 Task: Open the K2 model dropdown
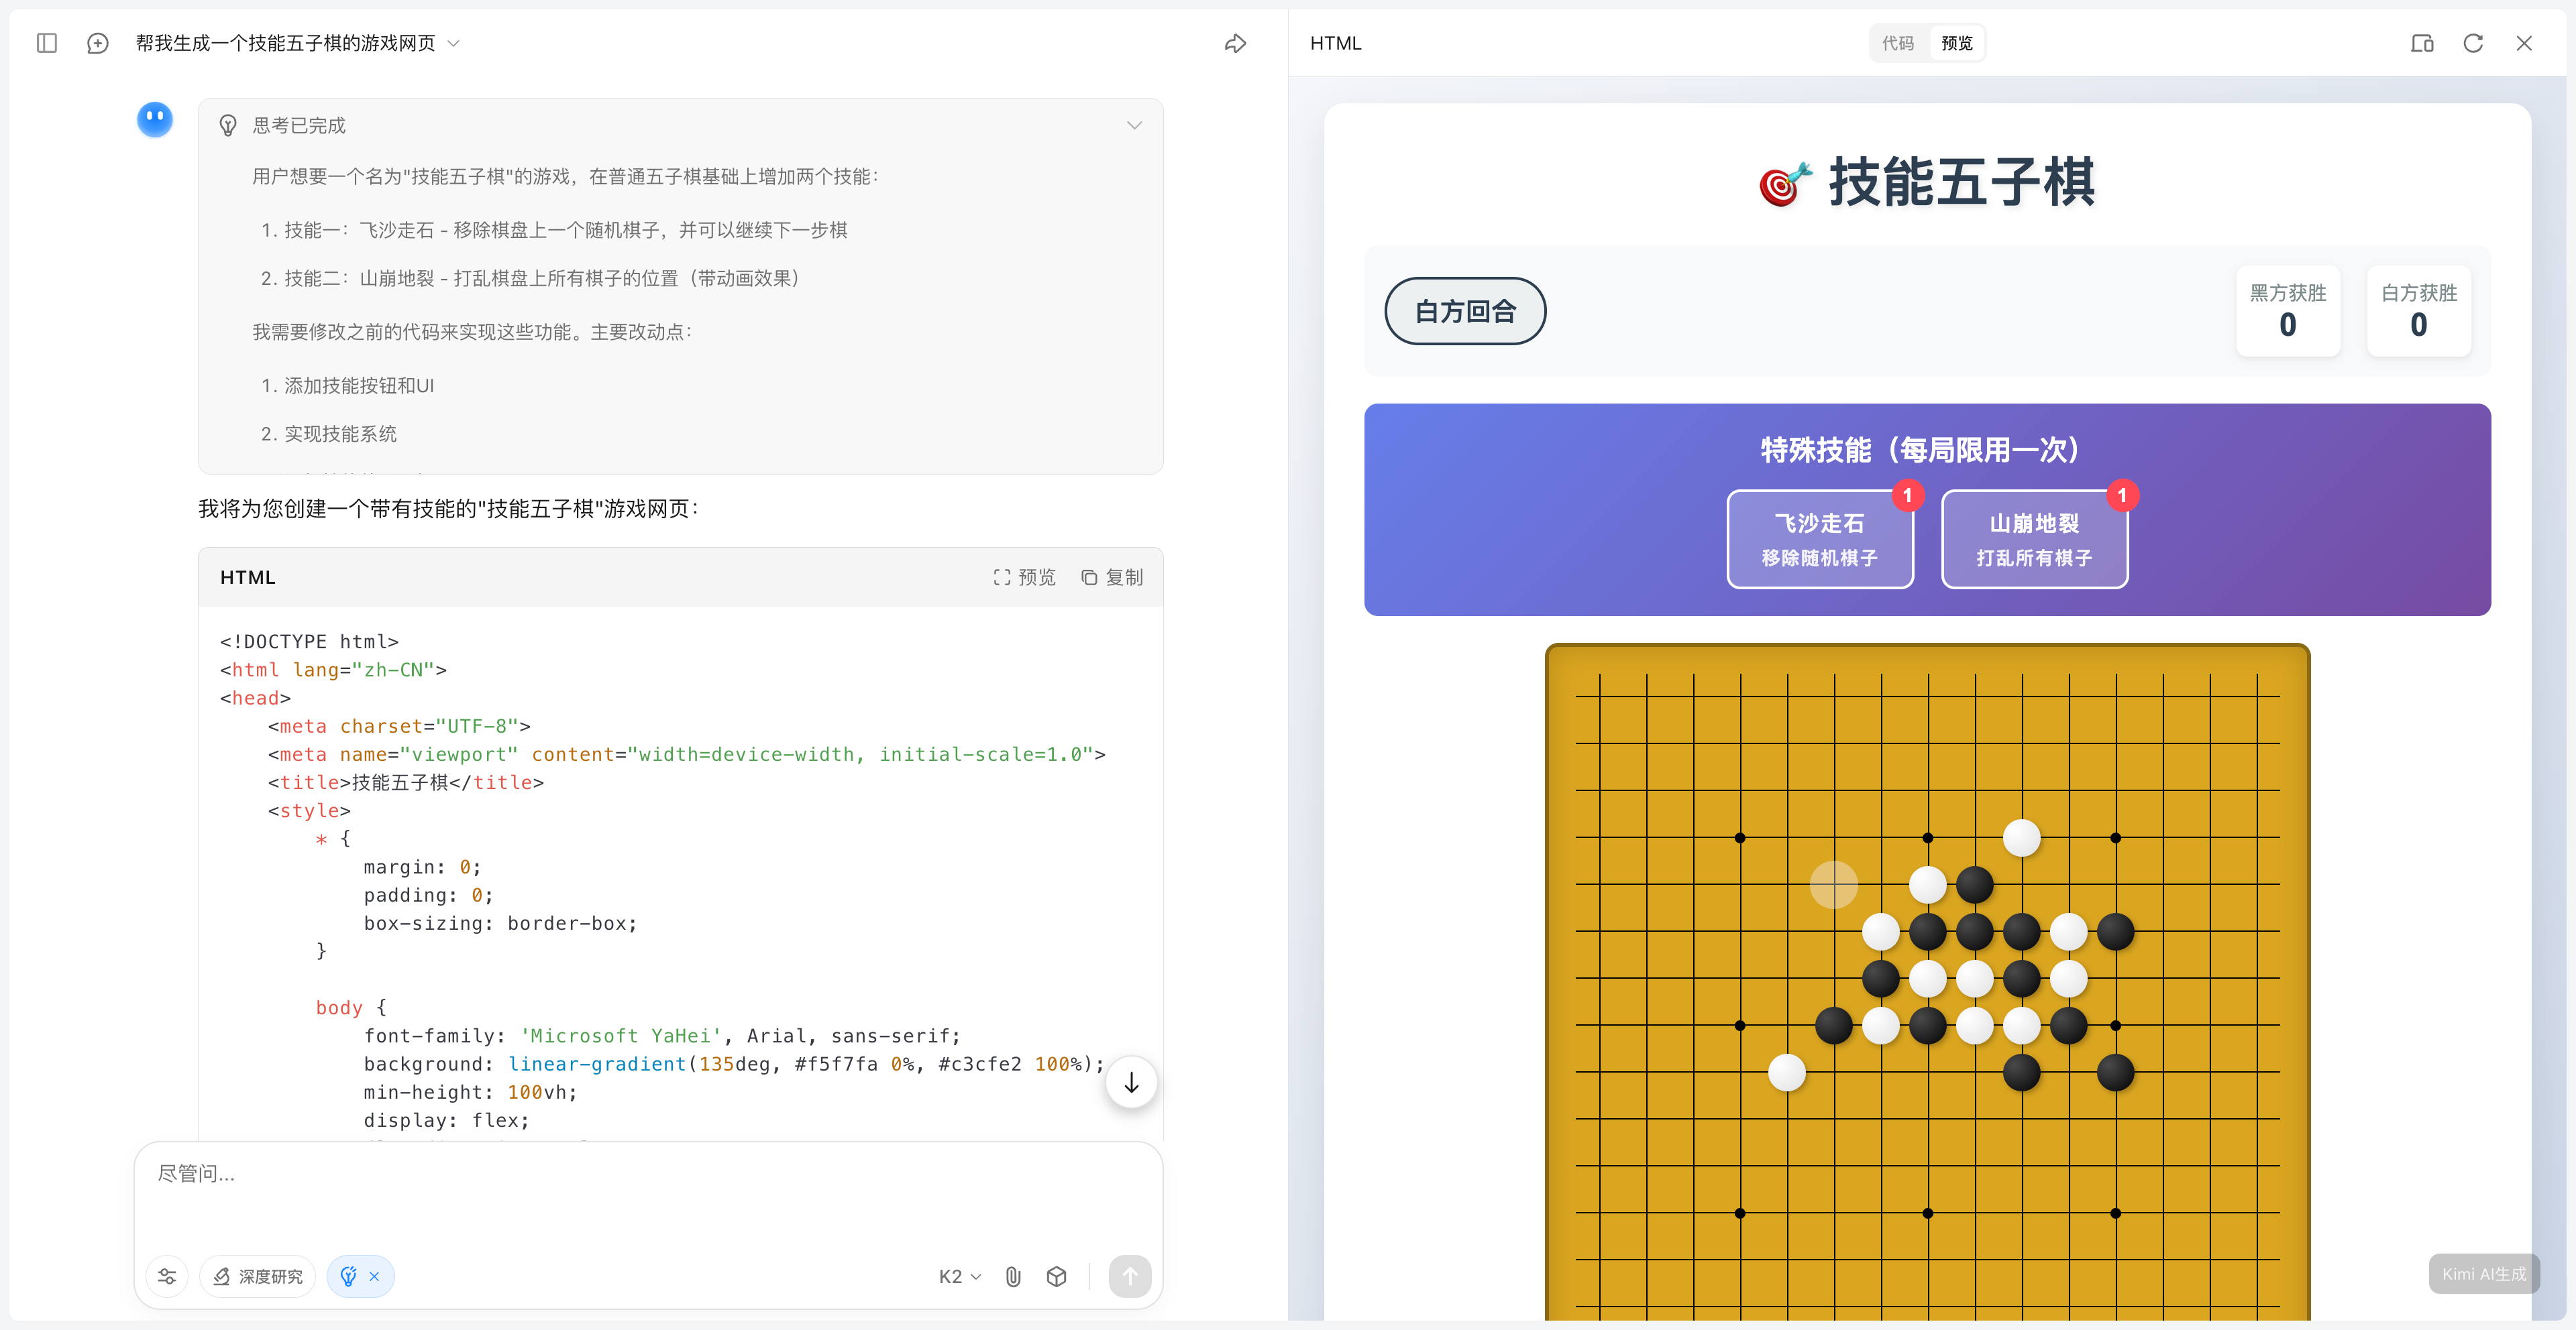[x=959, y=1276]
